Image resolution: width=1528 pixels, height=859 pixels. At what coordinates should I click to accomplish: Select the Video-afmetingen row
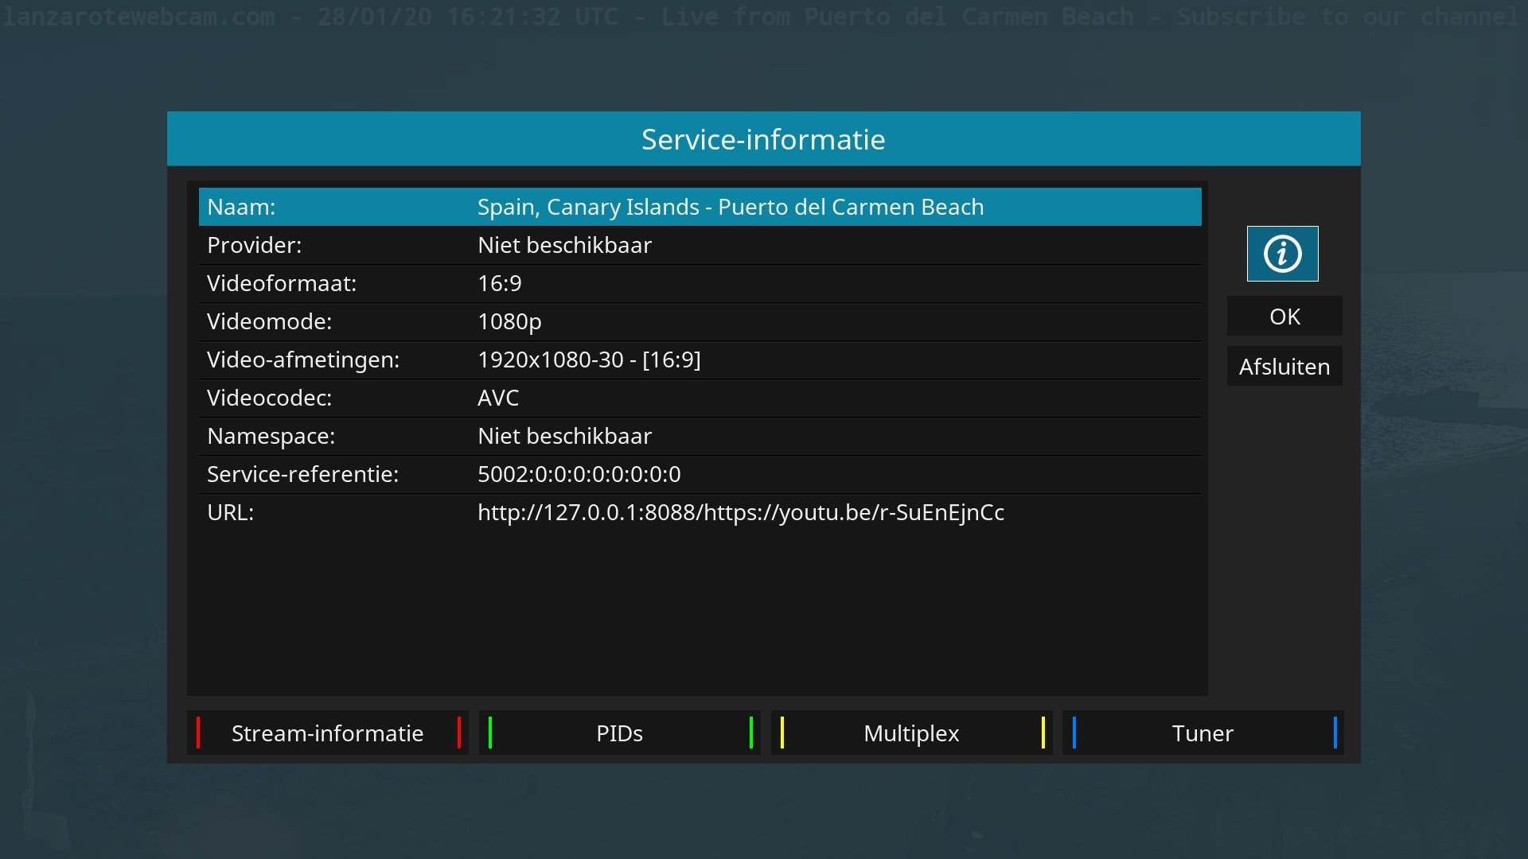tap(699, 360)
